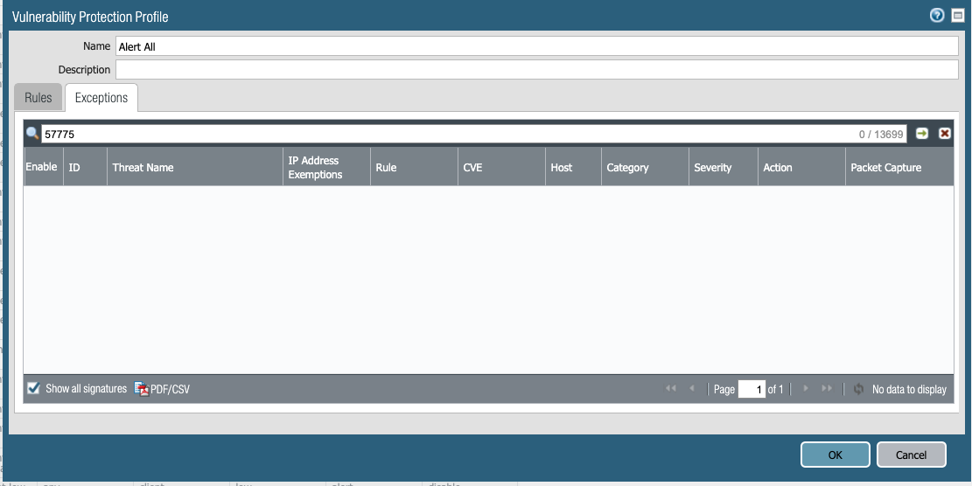Screen dimensions: 972x486
Task: Dismiss dialog with Cancel button
Action: point(912,455)
